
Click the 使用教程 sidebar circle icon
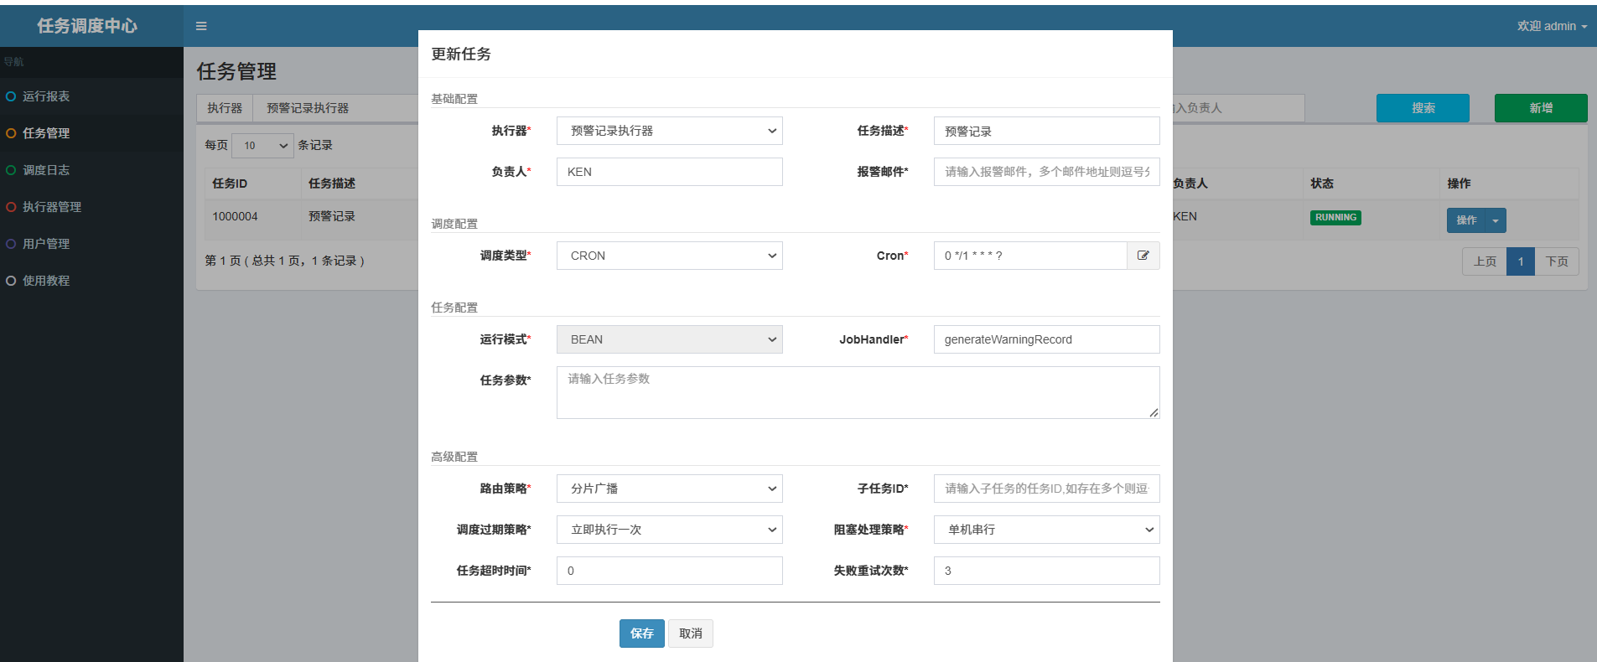click(x=11, y=281)
